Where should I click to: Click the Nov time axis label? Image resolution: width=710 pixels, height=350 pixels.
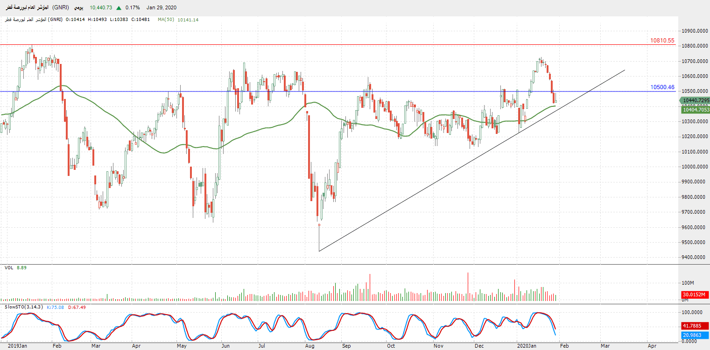point(437,346)
